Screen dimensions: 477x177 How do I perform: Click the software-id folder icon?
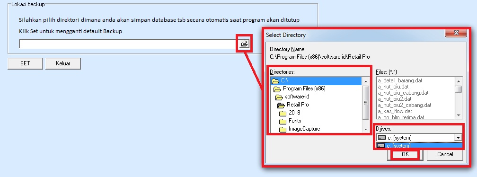pyautogui.click(x=279, y=97)
